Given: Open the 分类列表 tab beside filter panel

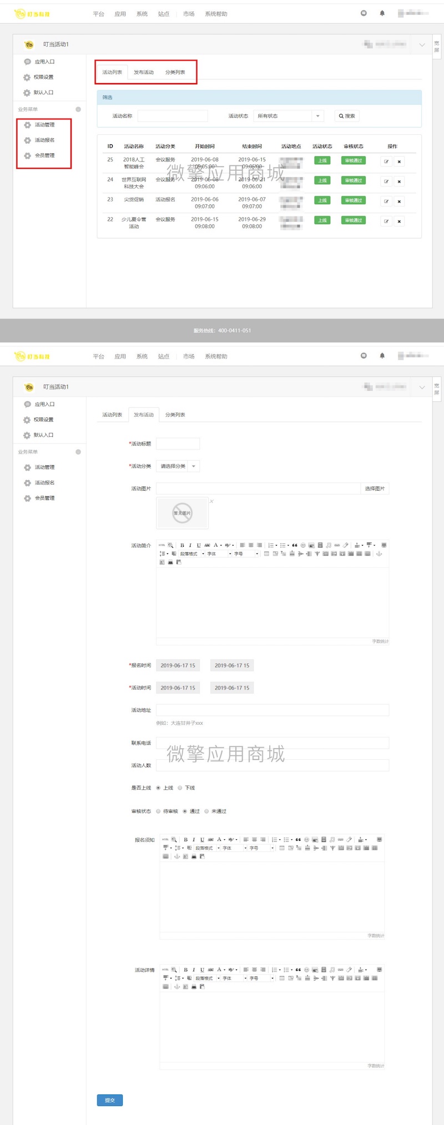Looking at the screenshot, I should [x=175, y=72].
